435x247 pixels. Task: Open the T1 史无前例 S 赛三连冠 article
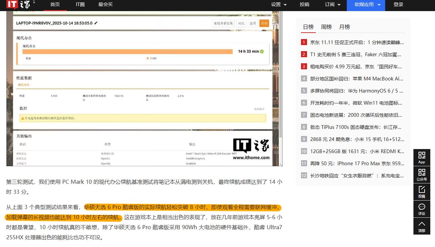point(356,55)
